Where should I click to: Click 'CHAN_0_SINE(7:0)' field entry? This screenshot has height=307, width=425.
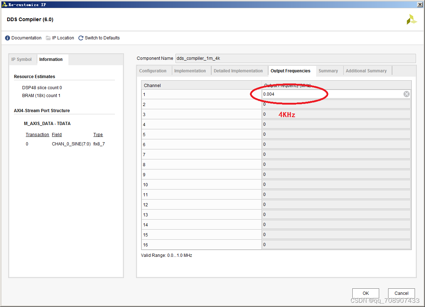pos(71,144)
